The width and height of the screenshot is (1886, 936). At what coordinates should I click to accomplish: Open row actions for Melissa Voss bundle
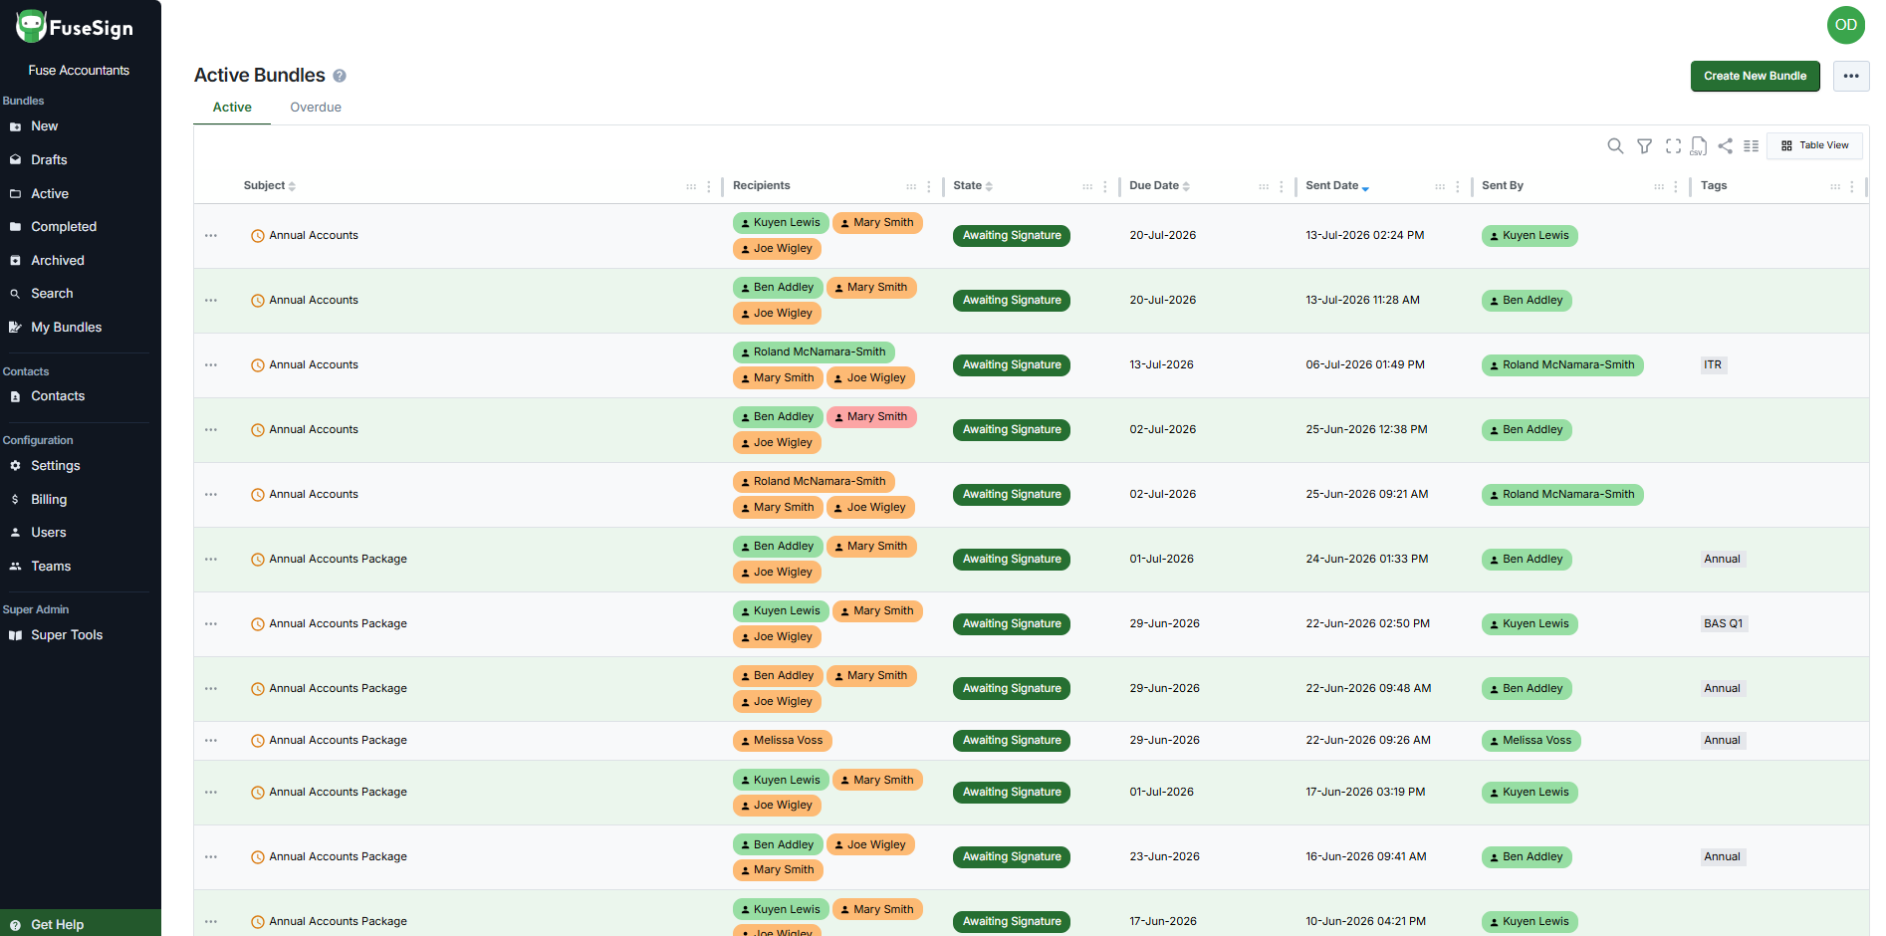click(x=211, y=741)
